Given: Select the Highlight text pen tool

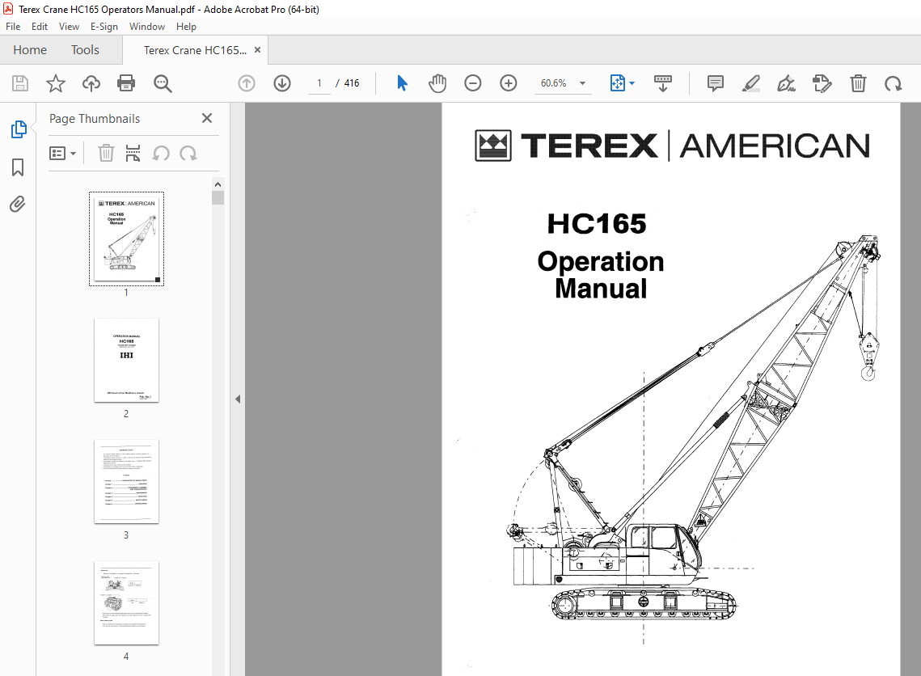Looking at the screenshot, I should click(x=750, y=83).
